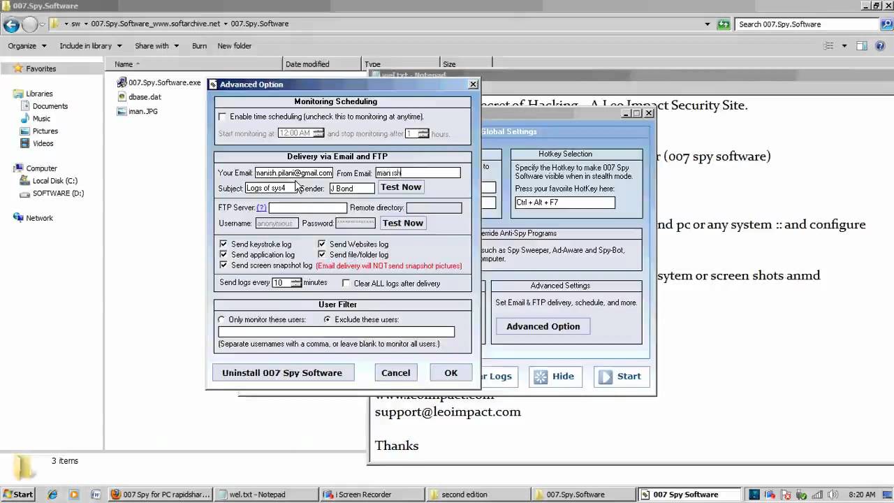Image resolution: width=894 pixels, height=503 pixels.
Task: Click FTP Server help (?) link
Action: (261, 208)
